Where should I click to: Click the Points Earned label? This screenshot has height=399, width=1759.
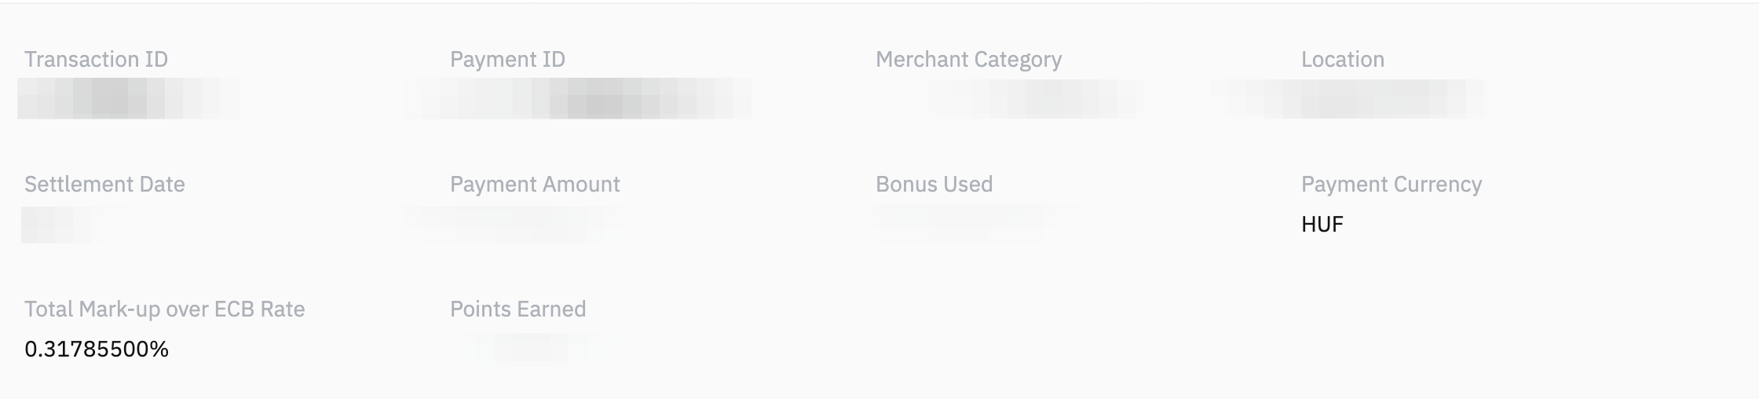517,309
